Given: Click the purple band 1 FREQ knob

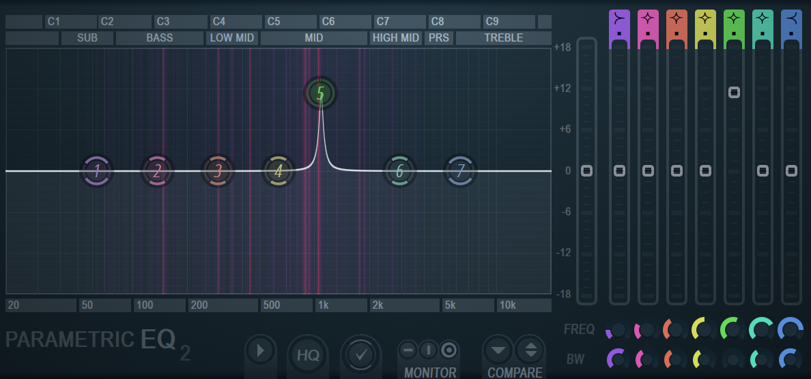Looking at the screenshot, I should coord(618,330).
